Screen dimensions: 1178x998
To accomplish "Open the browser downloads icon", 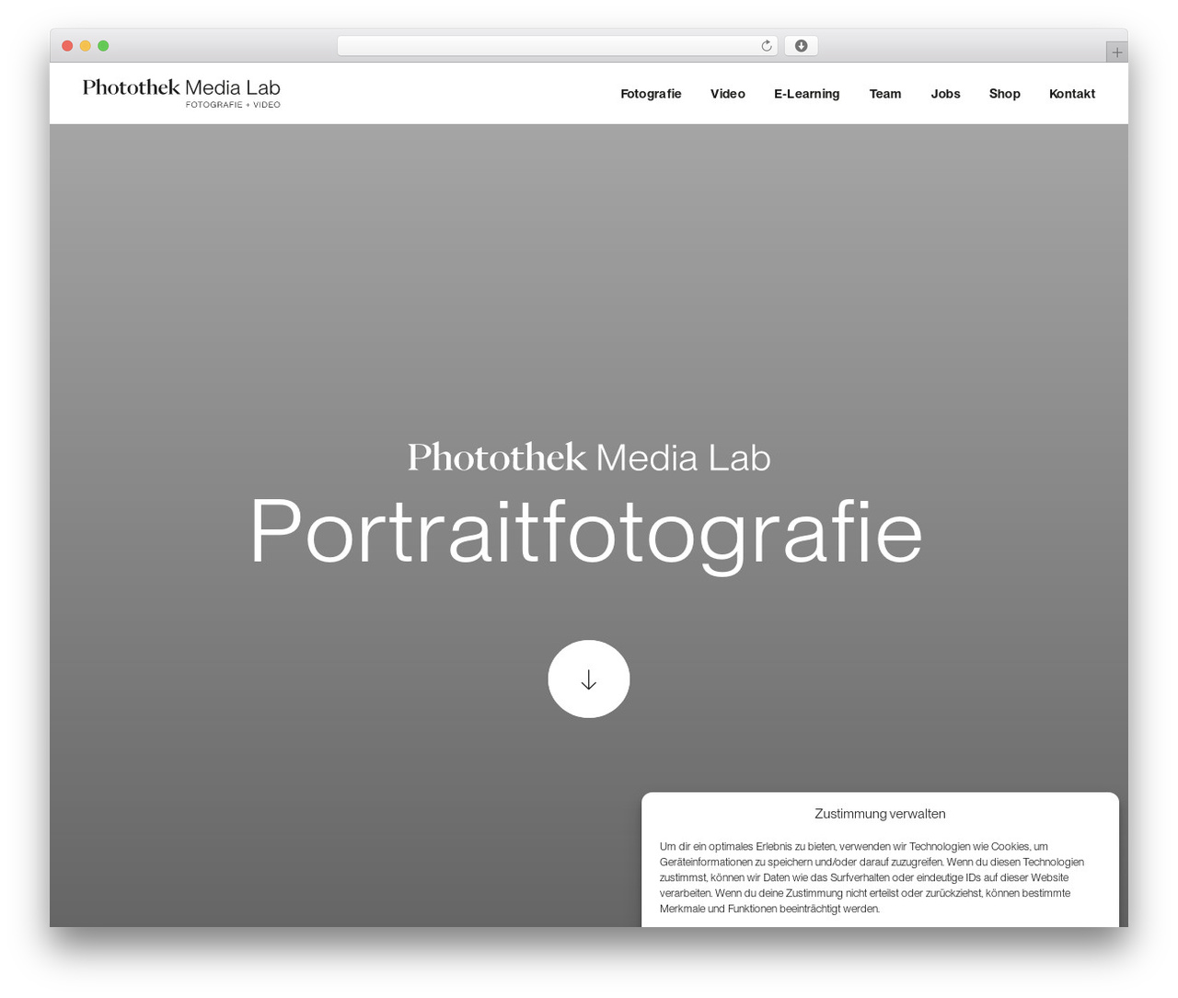I will coord(801,46).
